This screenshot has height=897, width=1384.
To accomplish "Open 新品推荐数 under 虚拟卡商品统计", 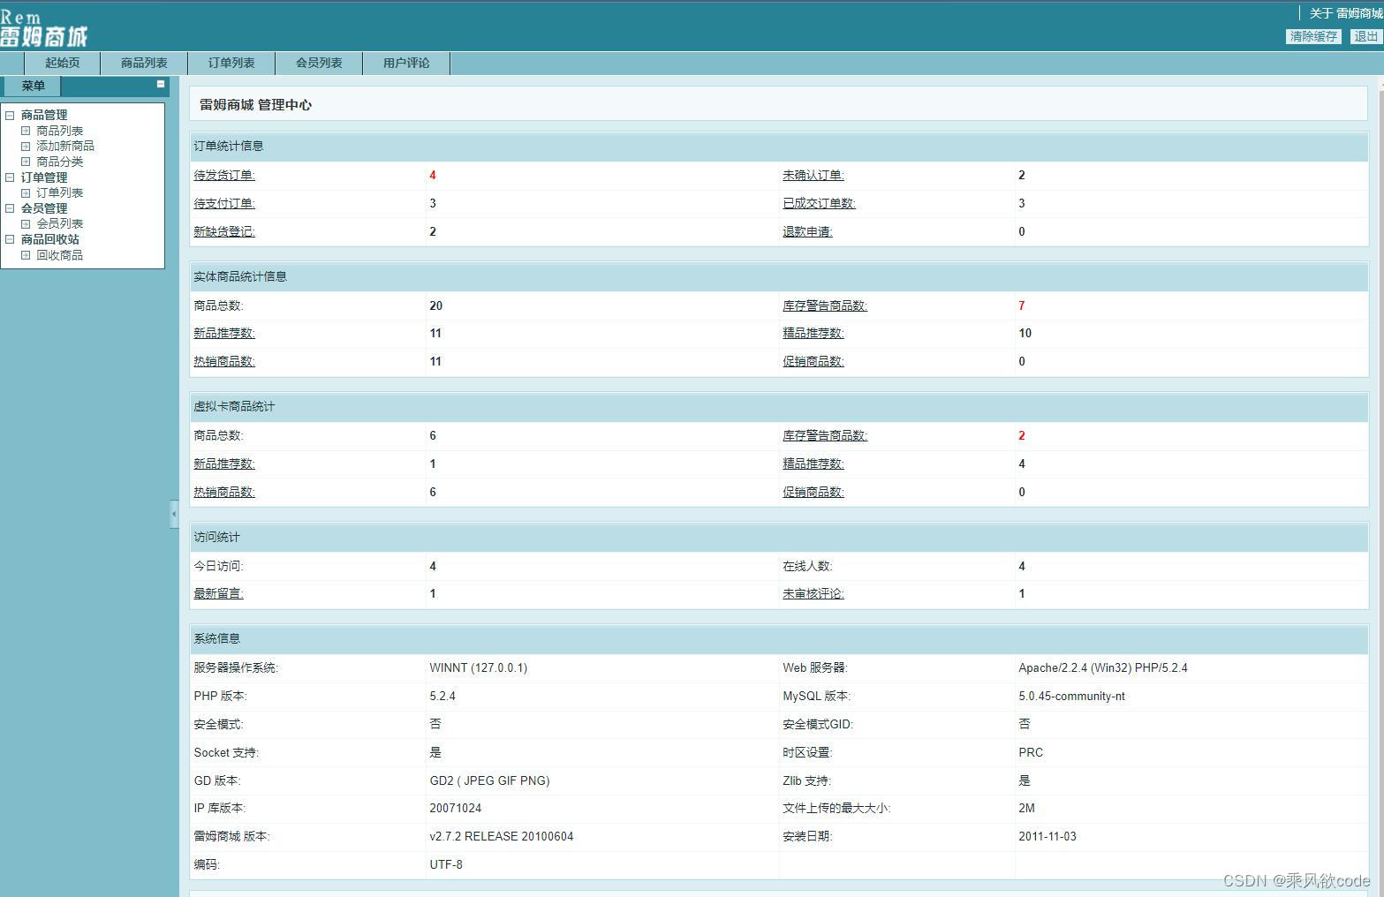I will (x=224, y=464).
